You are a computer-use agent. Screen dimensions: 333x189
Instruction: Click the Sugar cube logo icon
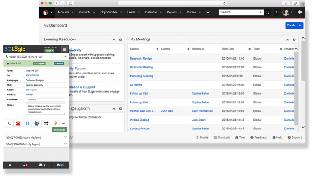point(46,13)
